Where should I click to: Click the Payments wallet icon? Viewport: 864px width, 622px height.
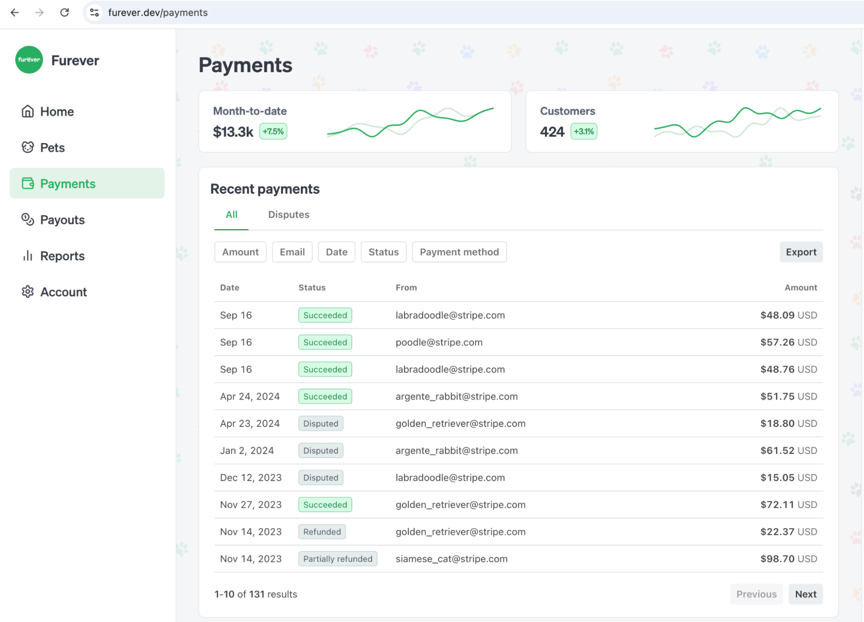[x=28, y=183]
